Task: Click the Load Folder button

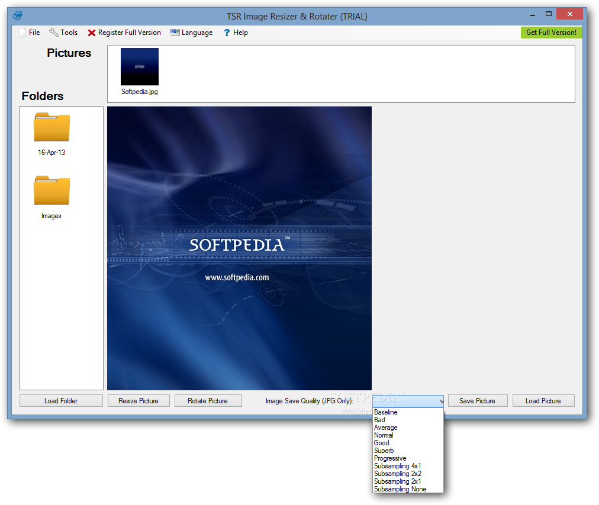Action: [x=61, y=401]
